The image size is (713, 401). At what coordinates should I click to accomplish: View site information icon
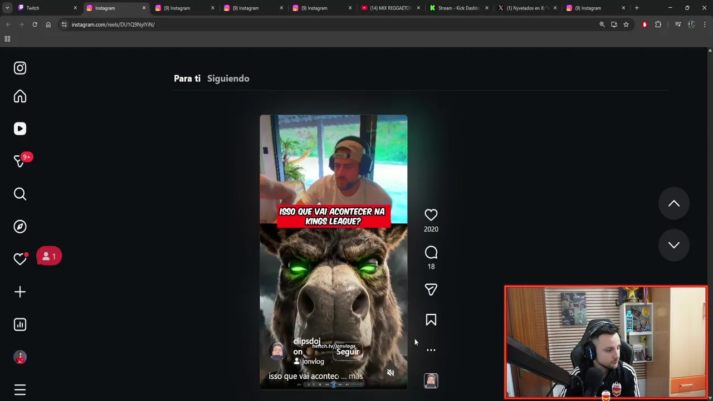coord(64,25)
